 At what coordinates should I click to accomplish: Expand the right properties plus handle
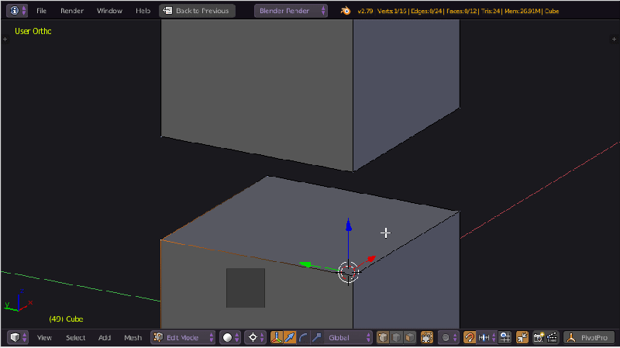tap(614, 40)
